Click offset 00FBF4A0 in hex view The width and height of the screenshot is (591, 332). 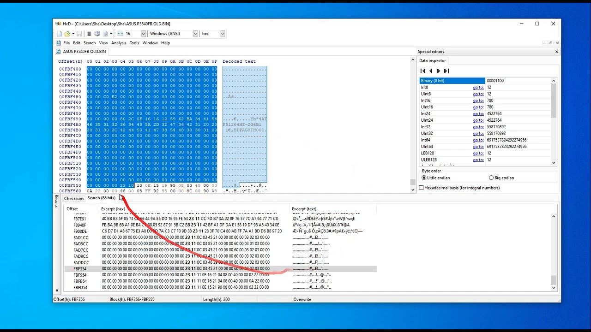pyautogui.click(x=70, y=125)
